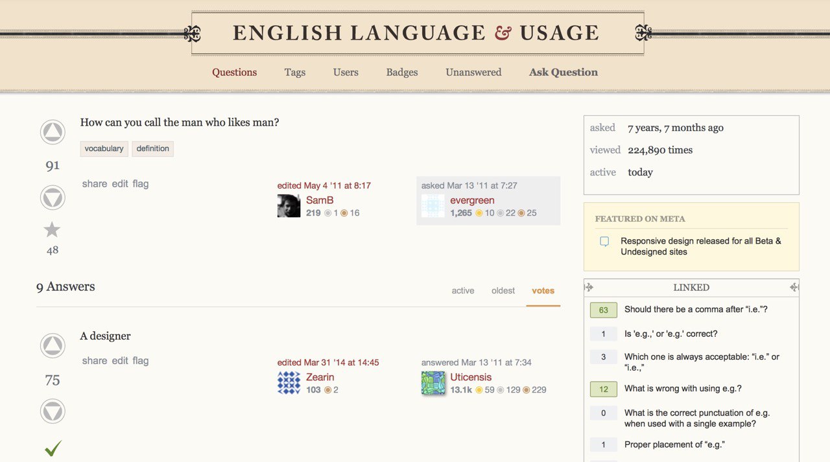This screenshot has height=462, width=830.
Task: Open the question edit history 'edited May 4 '11'
Action: (324, 185)
